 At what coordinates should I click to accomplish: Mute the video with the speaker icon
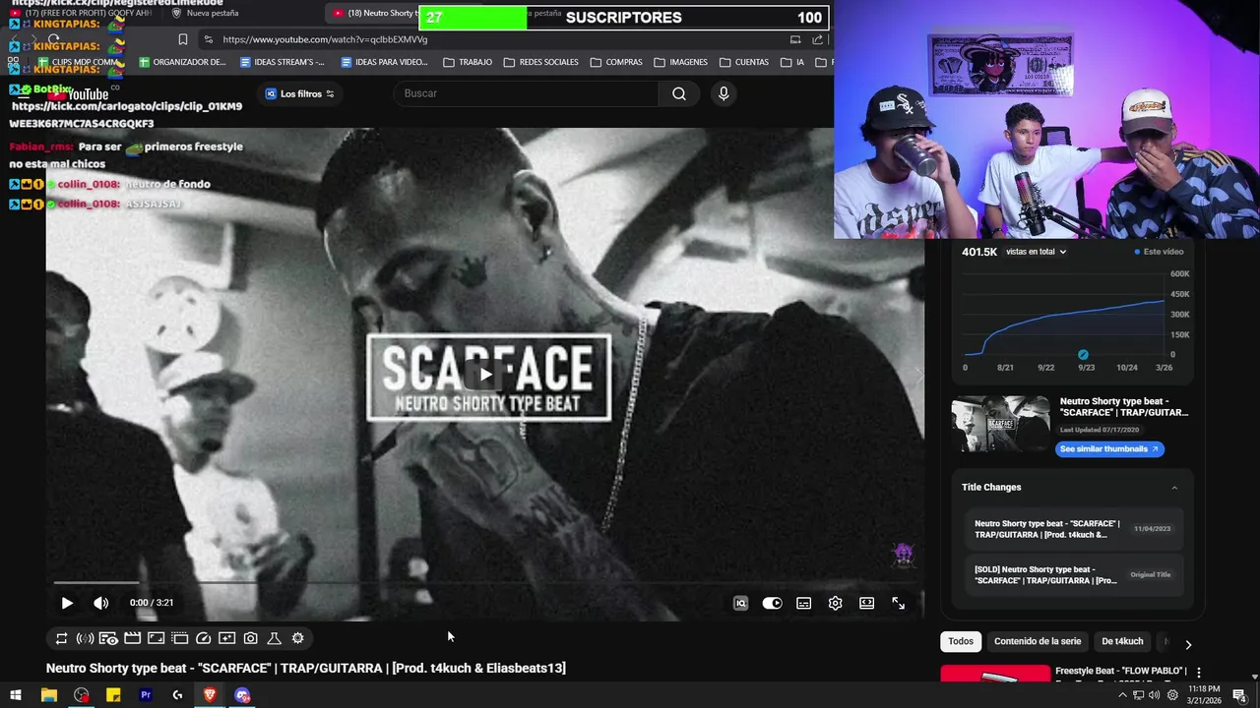[100, 603]
